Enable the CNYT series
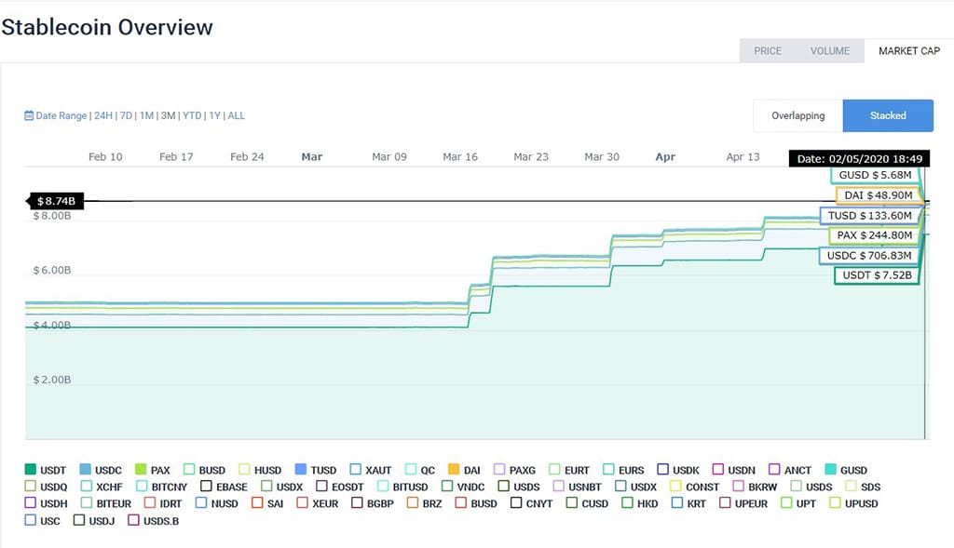The image size is (954, 548). point(516,503)
